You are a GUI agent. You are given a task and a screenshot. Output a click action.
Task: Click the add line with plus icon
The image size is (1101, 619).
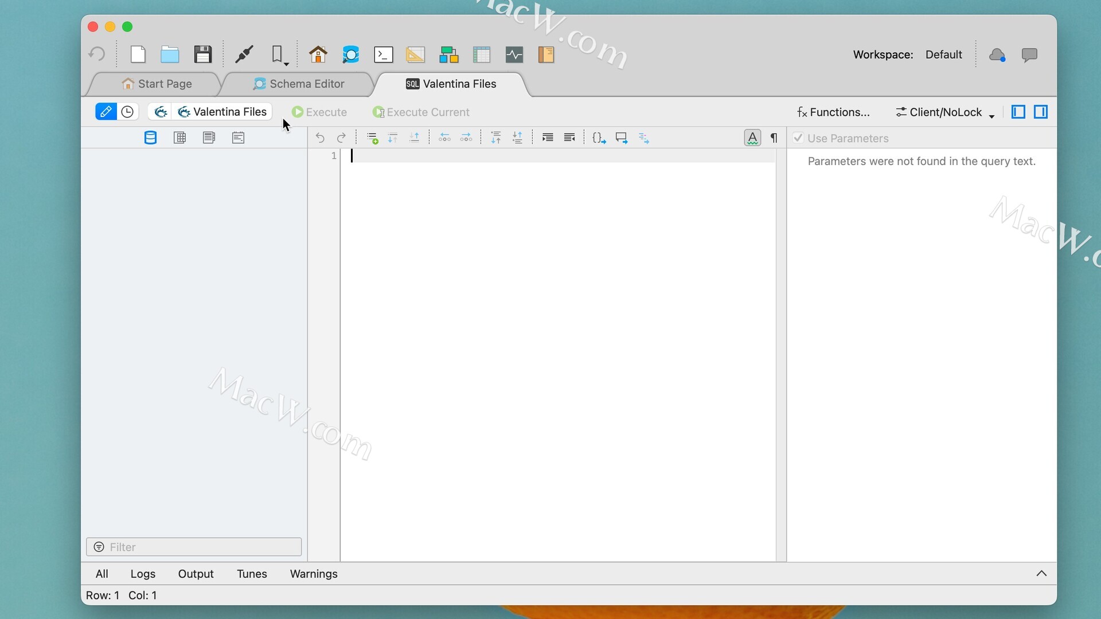[x=372, y=138]
